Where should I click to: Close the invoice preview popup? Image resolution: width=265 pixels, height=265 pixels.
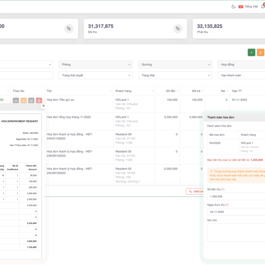[44, 106]
